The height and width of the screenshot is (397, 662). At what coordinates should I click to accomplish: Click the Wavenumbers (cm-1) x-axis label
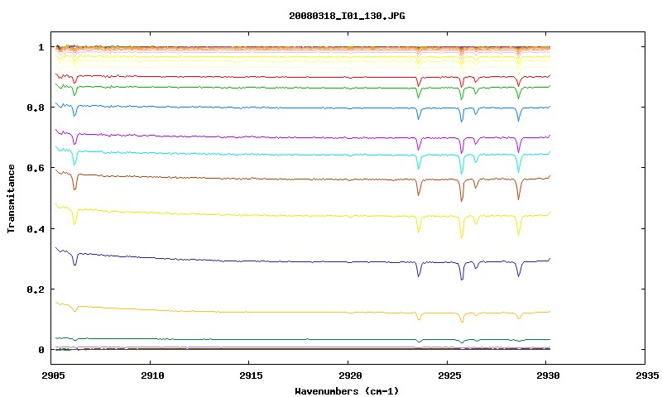[347, 391]
